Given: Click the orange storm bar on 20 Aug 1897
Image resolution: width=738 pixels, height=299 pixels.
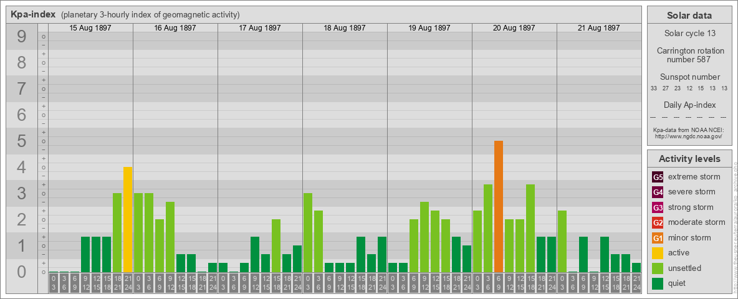Looking at the screenshot, I should [499, 206].
